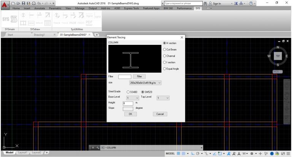The height and width of the screenshot is (157, 292).
Task: Click the Redo arrow icon
Action: click(46, 3)
